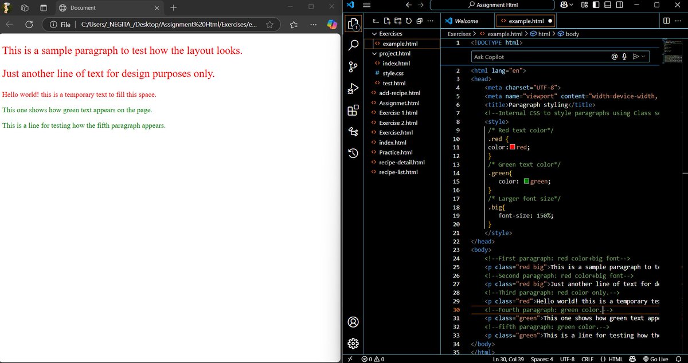Open Run and Debug view
The image size is (688, 363).
(353, 89)
